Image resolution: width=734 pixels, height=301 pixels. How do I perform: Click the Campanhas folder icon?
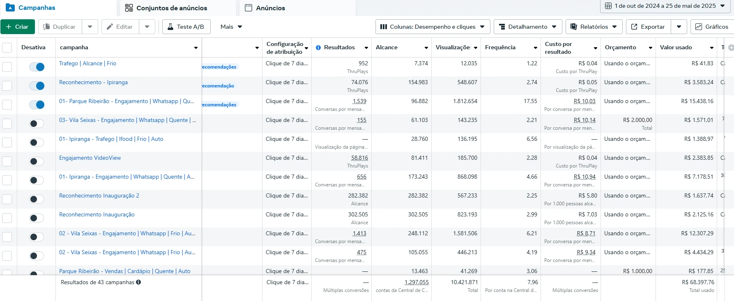pos(10,8)
